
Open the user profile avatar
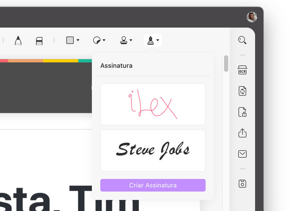pos(252,17)
